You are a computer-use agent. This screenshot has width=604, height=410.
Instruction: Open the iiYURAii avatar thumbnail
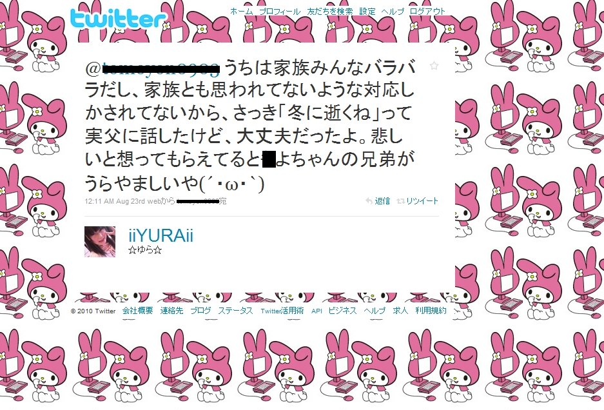[x=100, y=242]
